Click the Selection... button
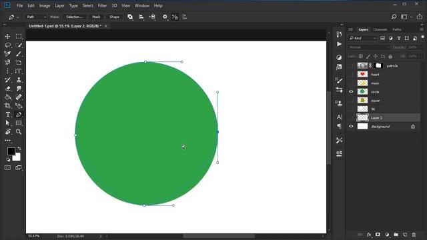427x240 pixels. (74, 17)
